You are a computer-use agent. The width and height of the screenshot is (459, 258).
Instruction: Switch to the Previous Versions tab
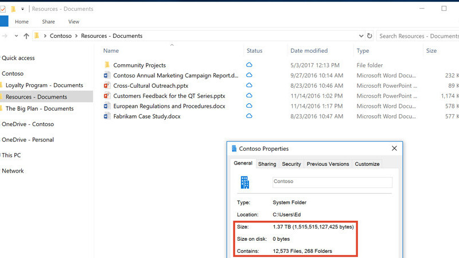(x=328, y=164)
